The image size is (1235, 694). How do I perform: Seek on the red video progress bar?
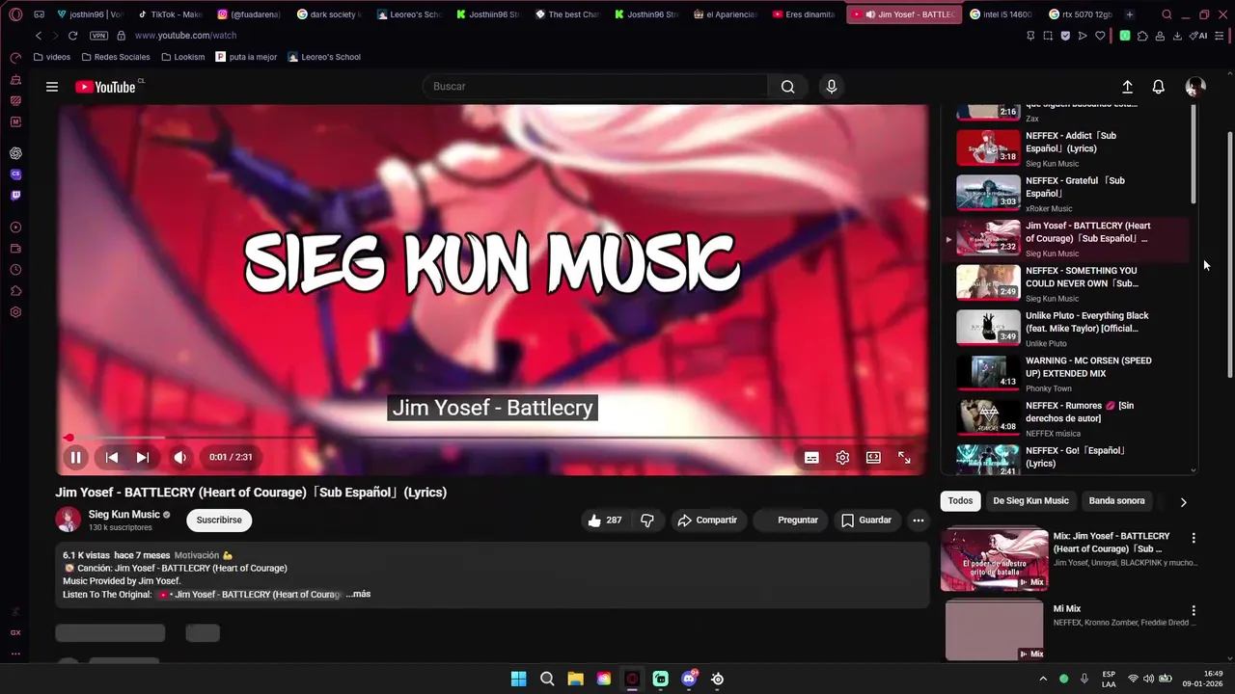coord(492,438)
